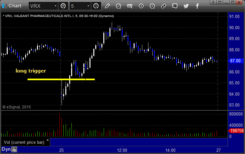
Task: Click the VRX symbol input field
Action: coord(43,6)
